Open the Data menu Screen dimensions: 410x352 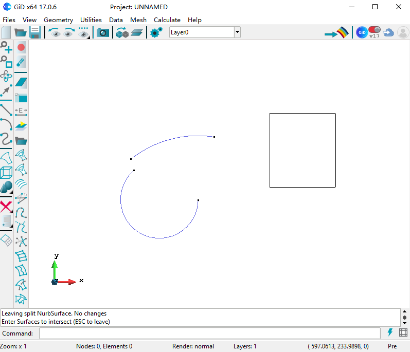pyautogui.click(x=116, y=20)
